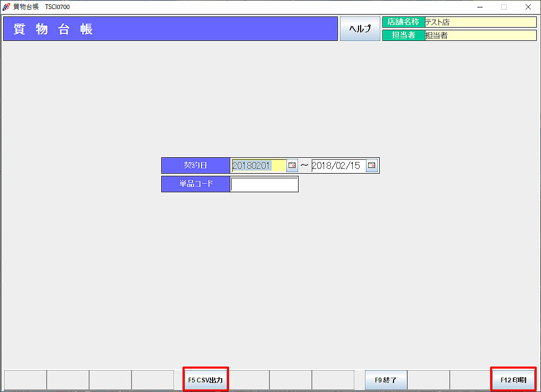Click the 店舗名称 label
Viewport: 541px width, 392px height.
pyautogui.click(x=404, y=22)
